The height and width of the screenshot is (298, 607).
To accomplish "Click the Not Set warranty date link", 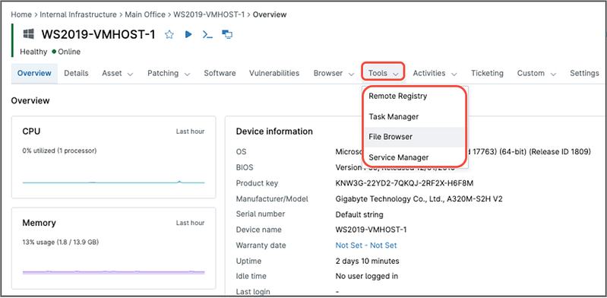I will [366, 246].
